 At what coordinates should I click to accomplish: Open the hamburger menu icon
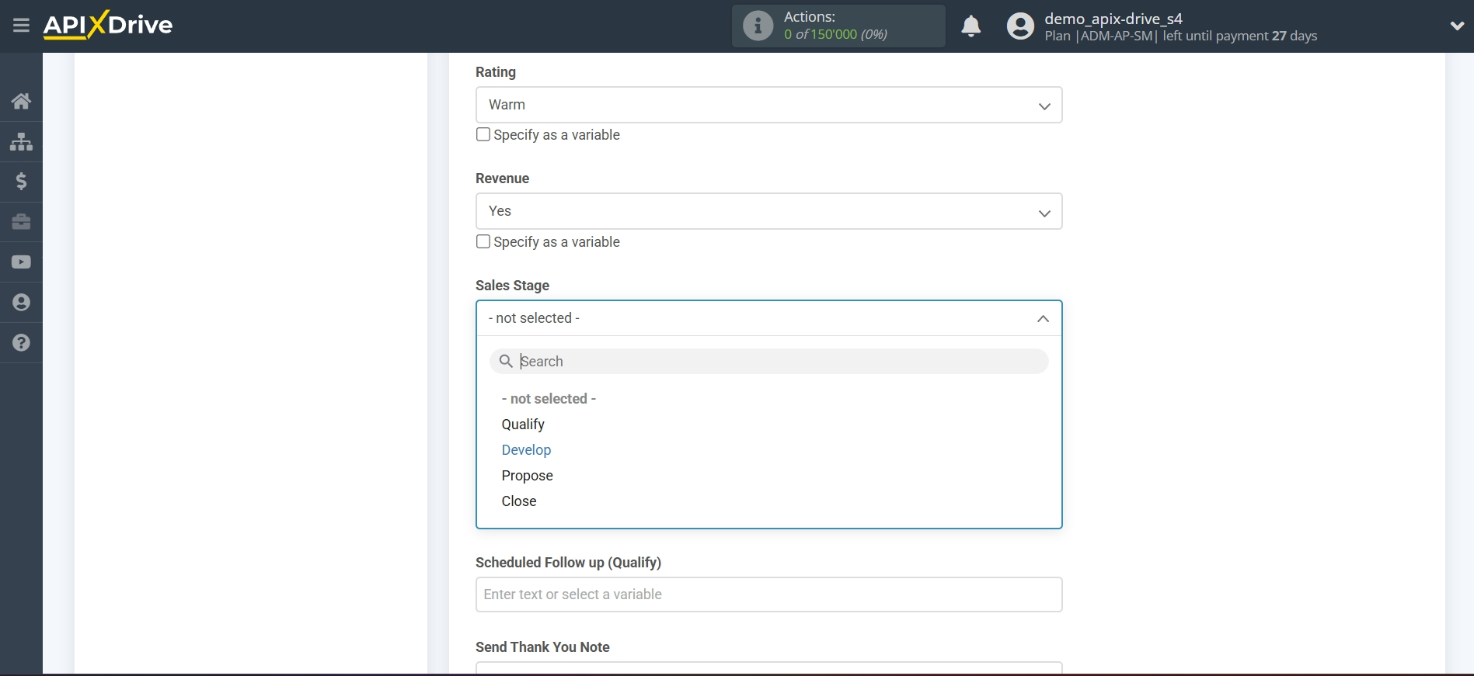tap(21, 26)
